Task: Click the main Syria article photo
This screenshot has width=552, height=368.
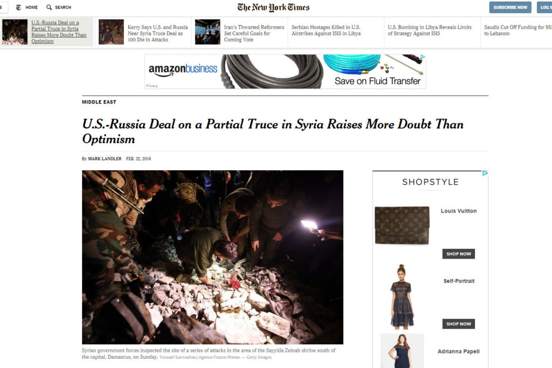Action: click(x=212, y=257)
